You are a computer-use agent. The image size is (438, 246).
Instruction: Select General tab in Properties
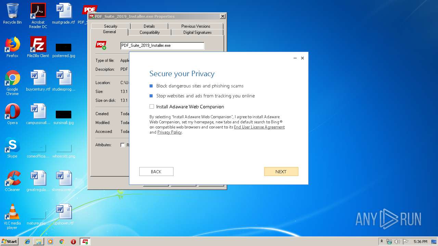coord(109,32)
